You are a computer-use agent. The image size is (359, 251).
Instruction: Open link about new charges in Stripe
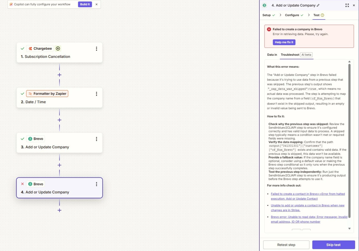click(x=307, y=208)
